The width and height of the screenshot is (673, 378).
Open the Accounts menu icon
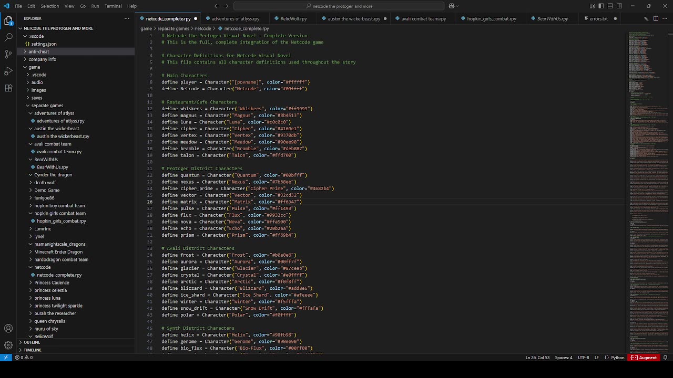click(x=8, y=329)
